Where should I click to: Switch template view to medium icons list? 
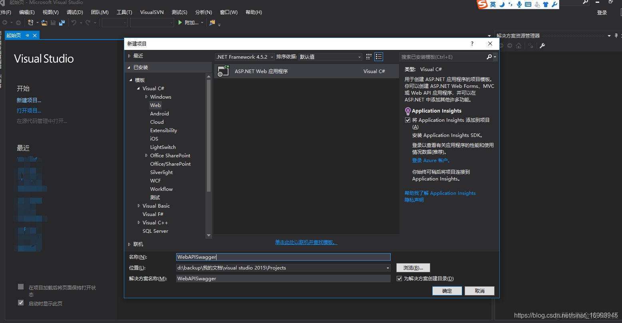pyautogui.click(x=379, y=57)
